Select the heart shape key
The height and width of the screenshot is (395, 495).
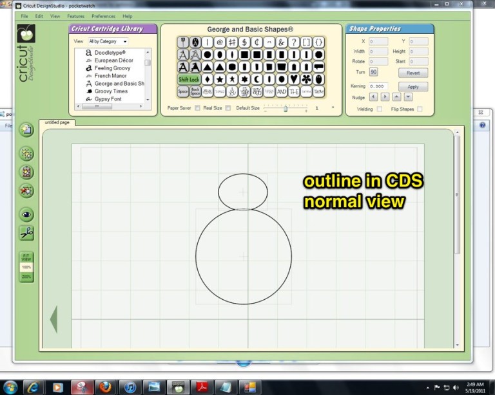(294, 79)
